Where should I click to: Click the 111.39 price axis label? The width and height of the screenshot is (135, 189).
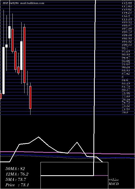pos(127,19)
